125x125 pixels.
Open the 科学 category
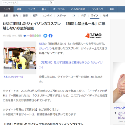coord(83,16)
